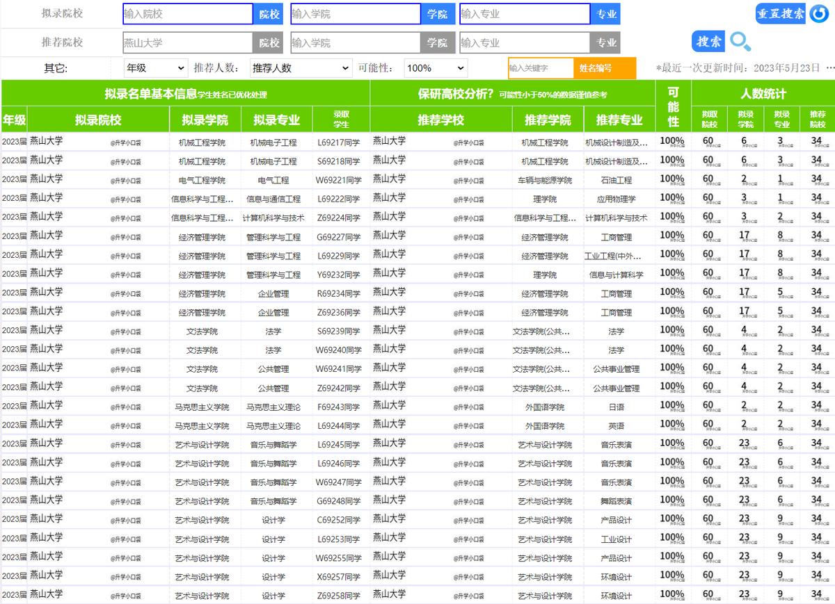Select student L69217同学 in the first row
The width and height of the screenshot is (835, 604).
(339, 142)
